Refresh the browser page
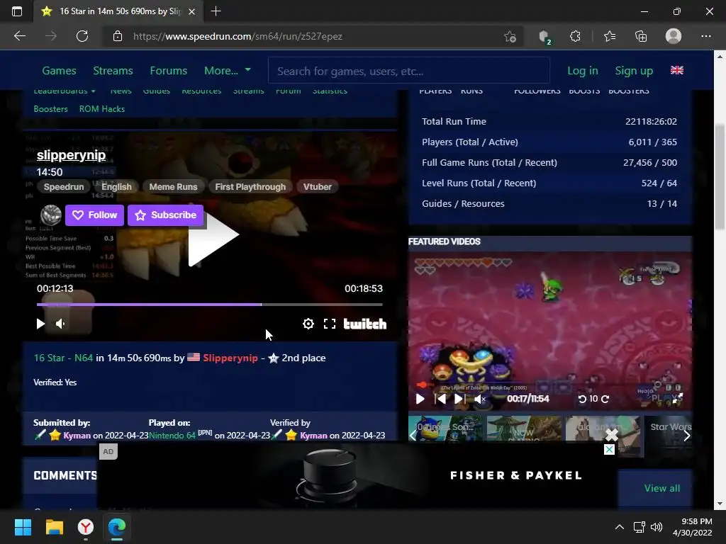This screenshot has height=544, width=726. point(82,36)
